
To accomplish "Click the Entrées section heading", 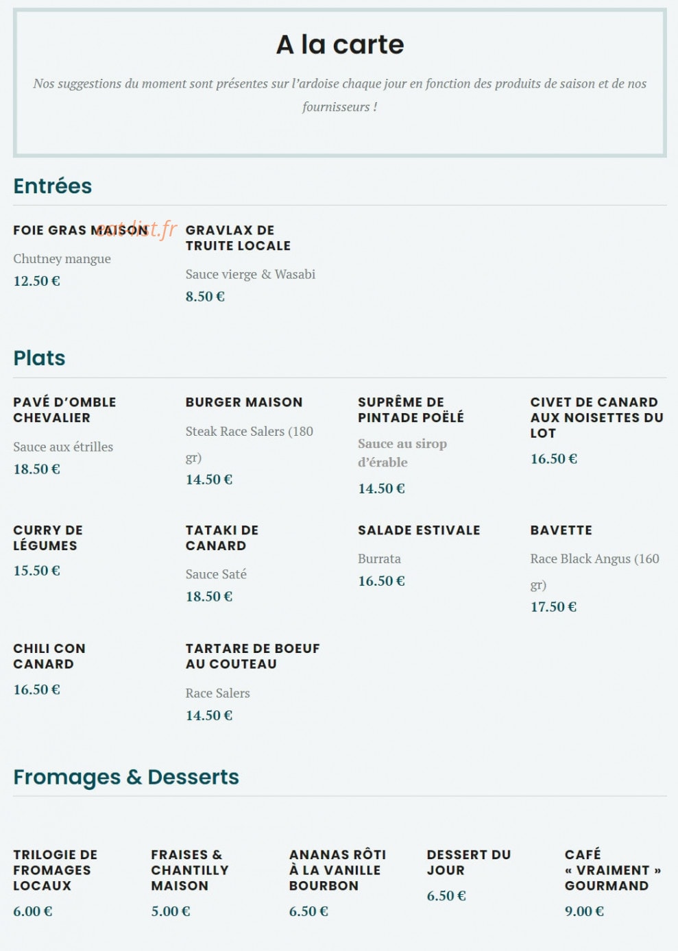I will 53,186.
